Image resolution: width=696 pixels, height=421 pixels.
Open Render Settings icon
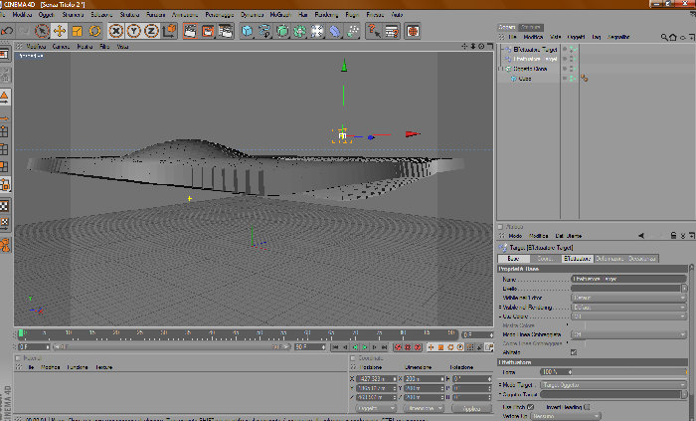click(x=226, y=31)
